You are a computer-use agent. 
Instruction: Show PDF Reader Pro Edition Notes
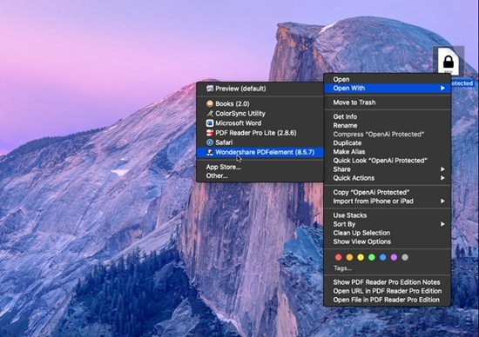(x=388, y=282)
